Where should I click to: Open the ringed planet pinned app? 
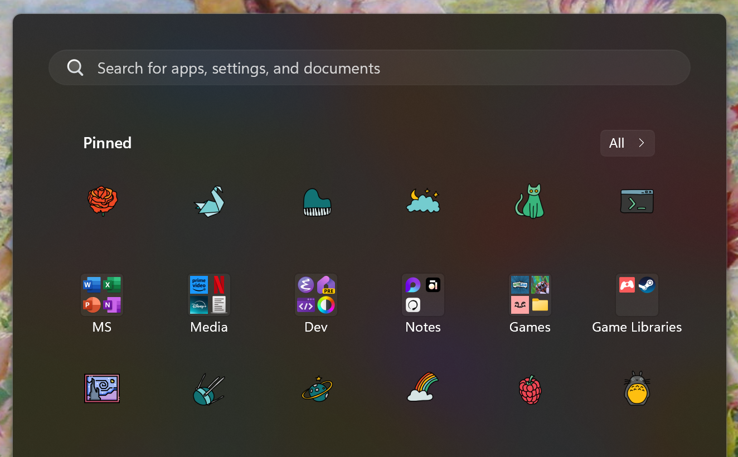click(316, 388)
